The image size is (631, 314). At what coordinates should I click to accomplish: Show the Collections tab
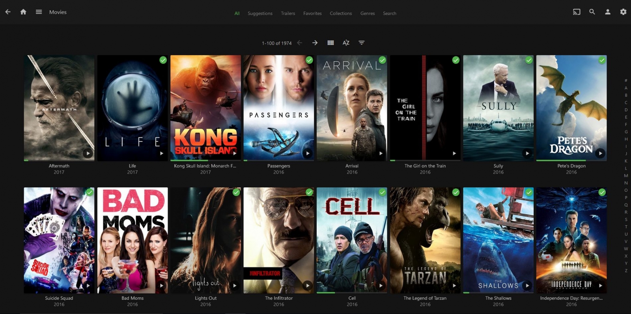[341, 13]
